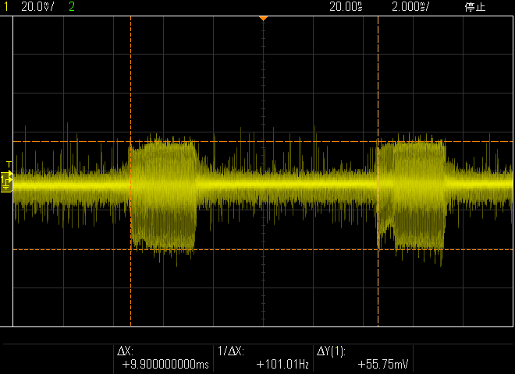515x374 pixels.
Task: Click the 20.00 ms time delay value
Action: (346, 6)
